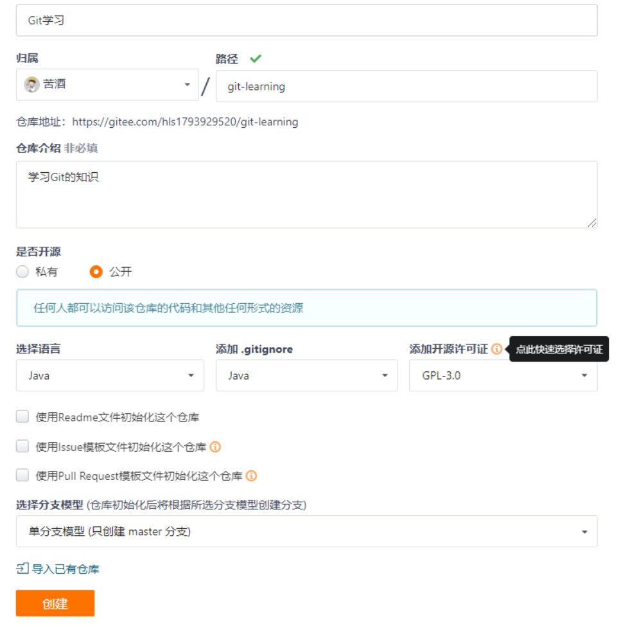Open the 选择语言 dropdown showing Java

pos(110,375)
